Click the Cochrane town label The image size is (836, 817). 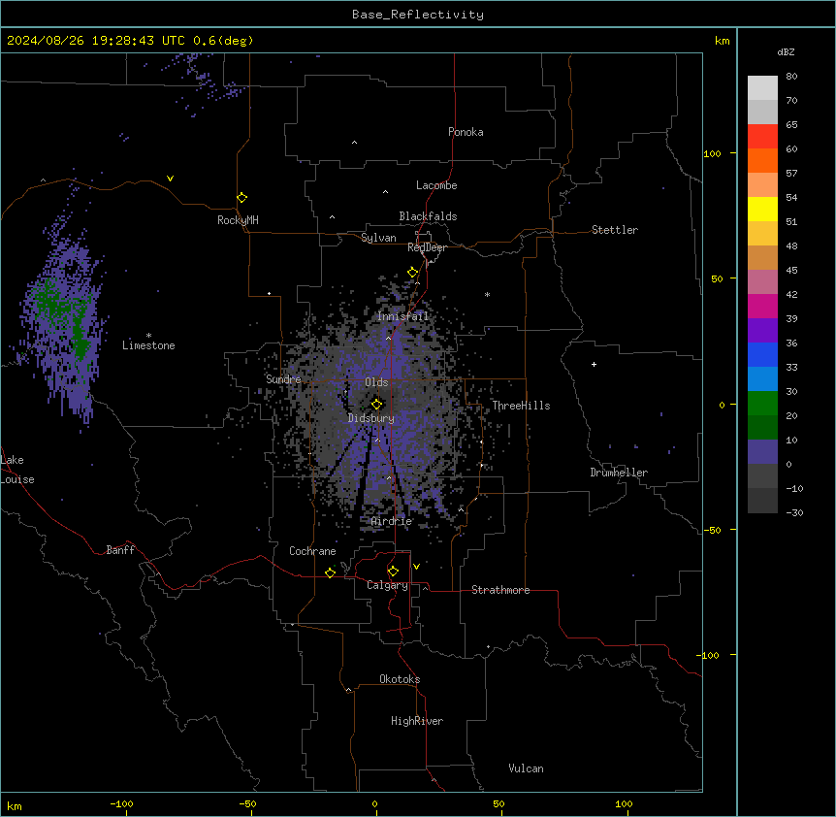point(312,551)
